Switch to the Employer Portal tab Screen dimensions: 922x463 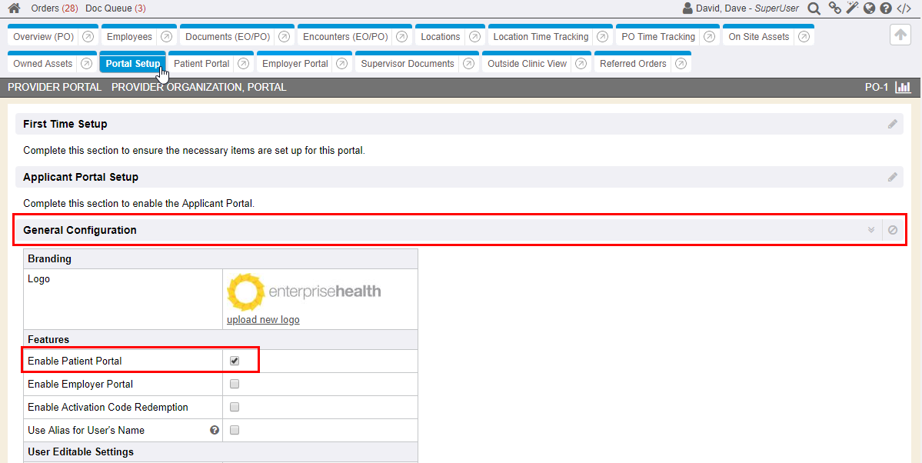tap(295, 64)
